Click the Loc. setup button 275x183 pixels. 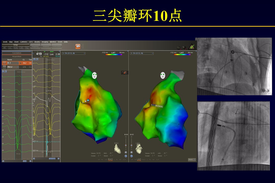click(10, 48)
